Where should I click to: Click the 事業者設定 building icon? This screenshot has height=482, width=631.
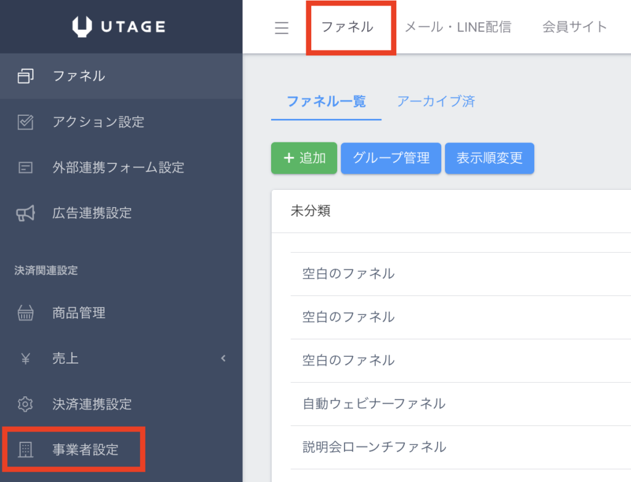click(25, 450)
